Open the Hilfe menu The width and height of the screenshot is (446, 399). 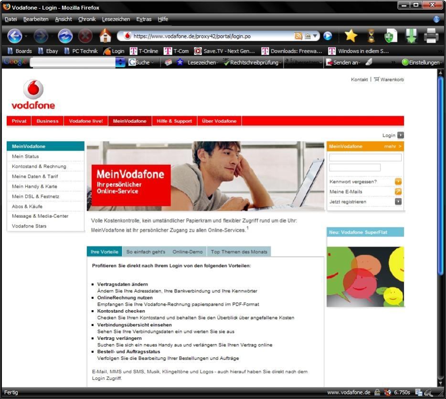(x=163, y=19)
